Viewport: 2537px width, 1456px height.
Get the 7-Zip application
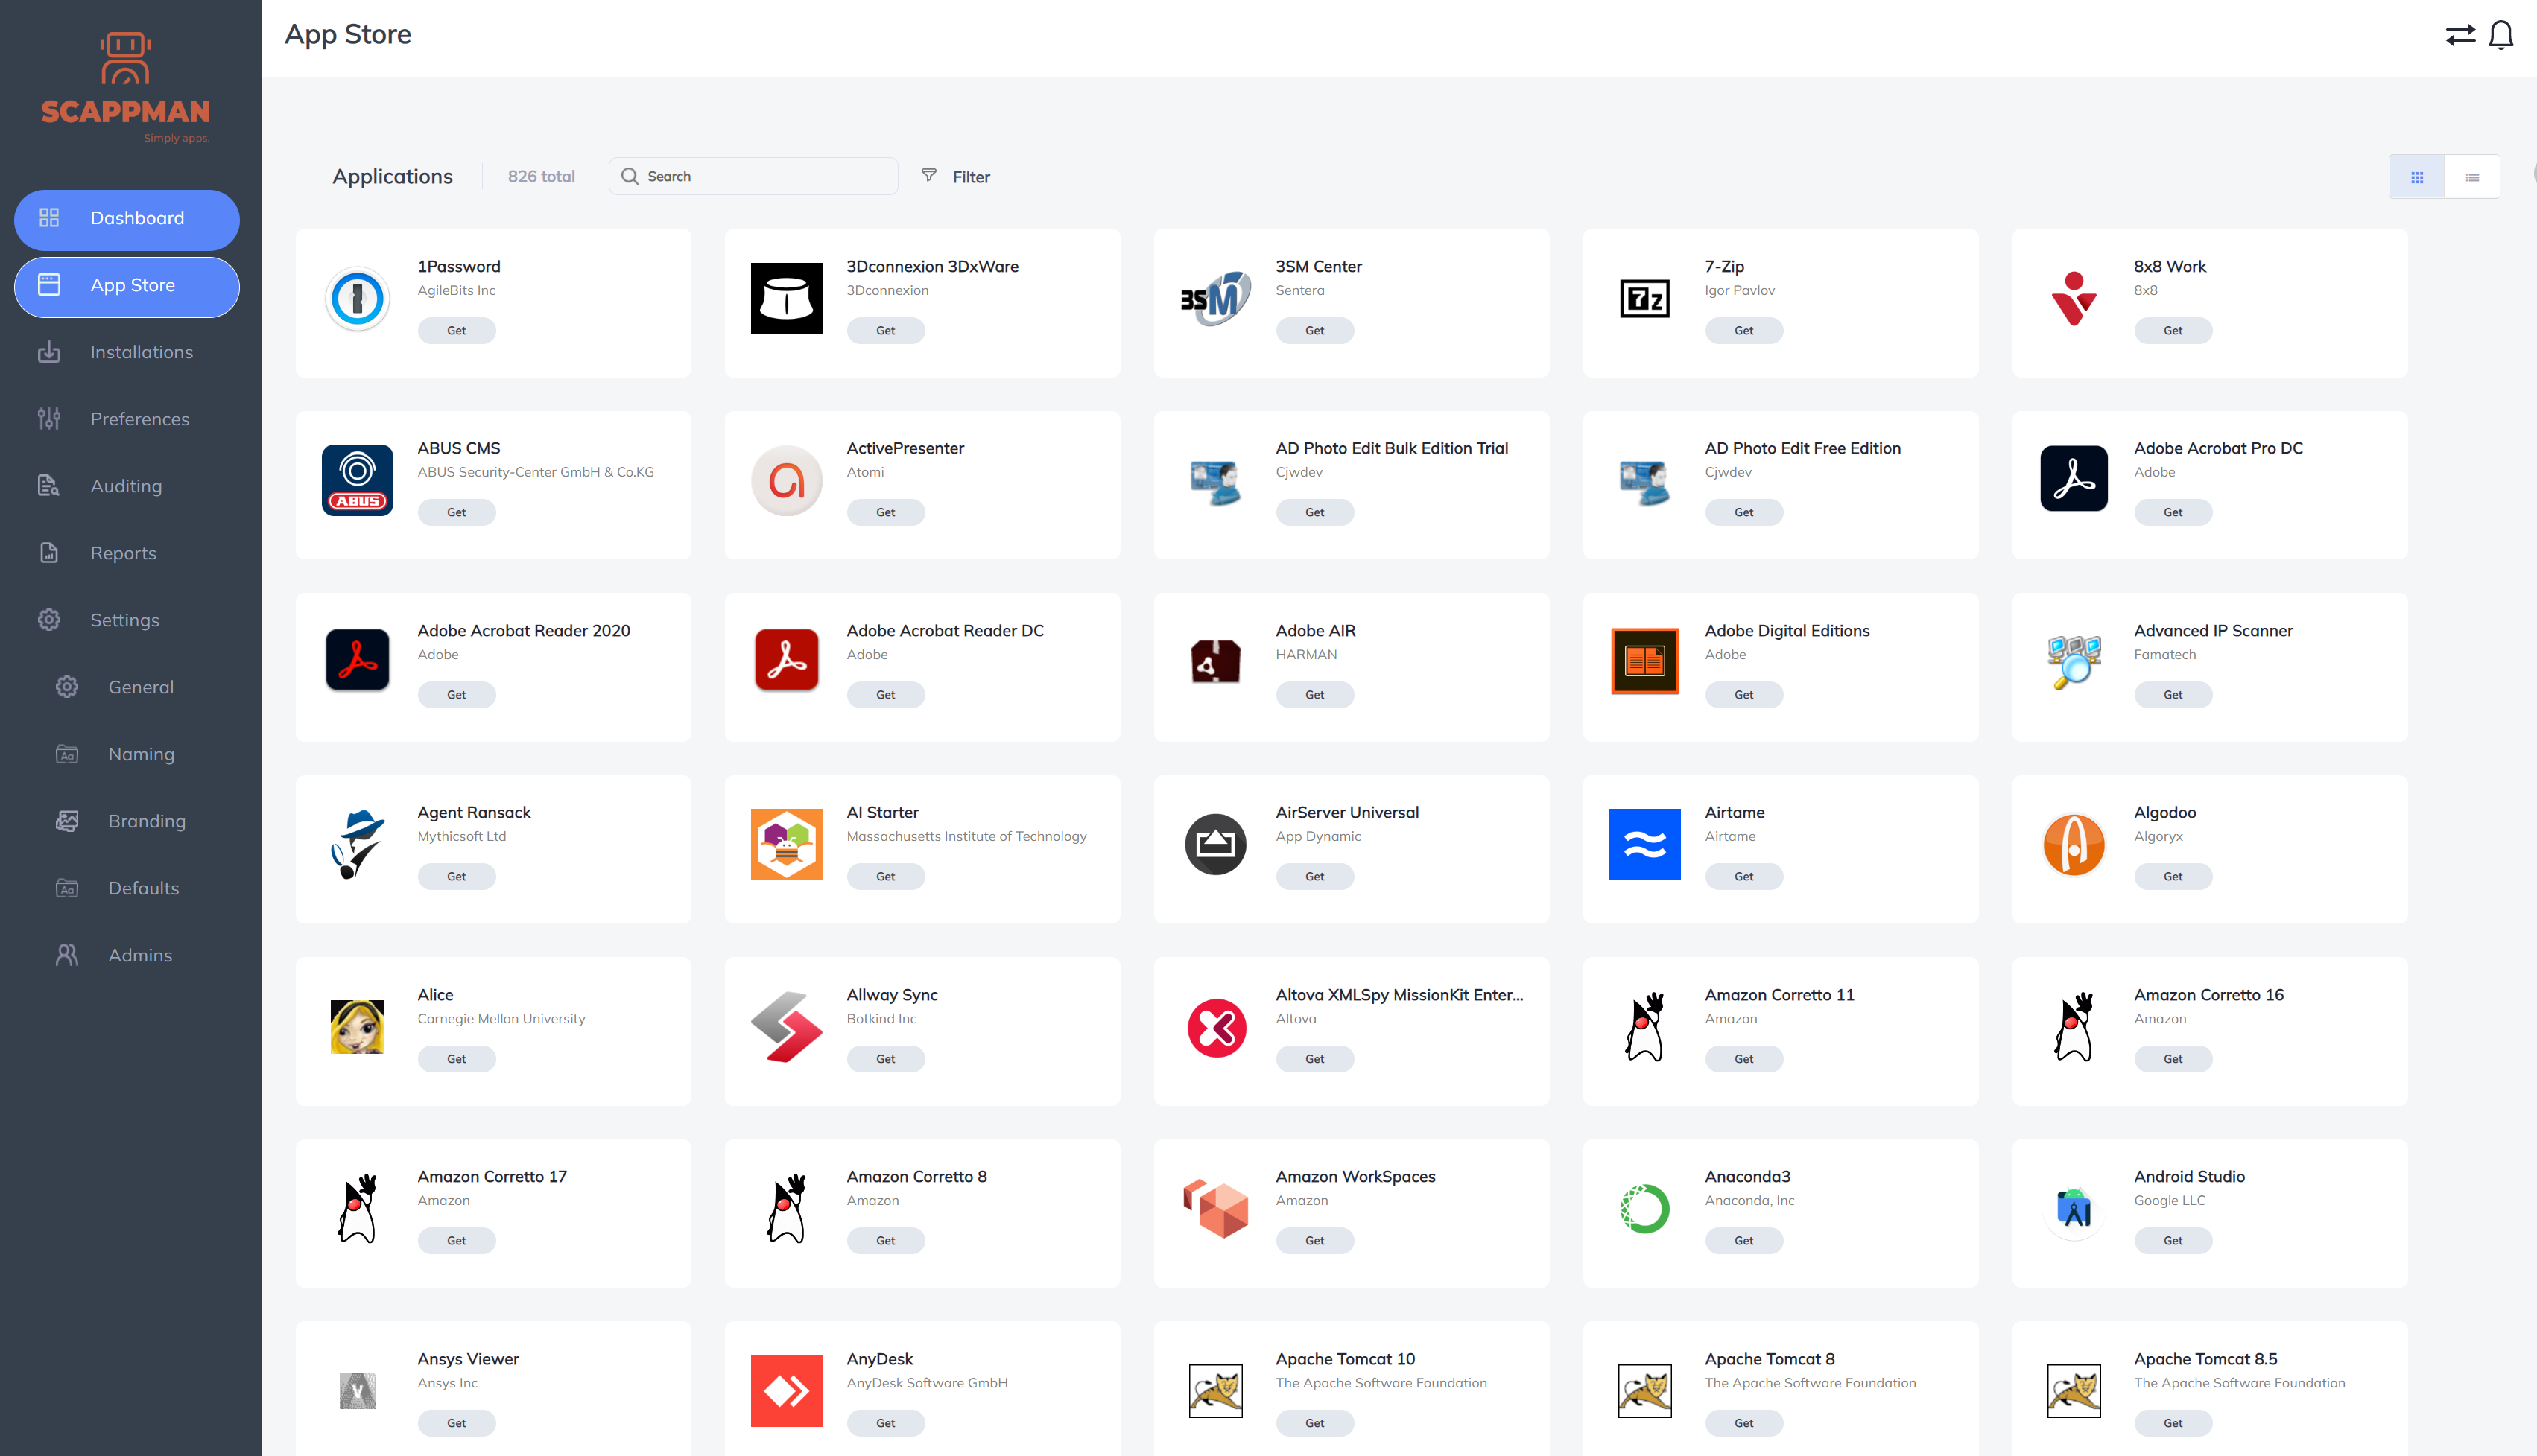(1743, 330)
